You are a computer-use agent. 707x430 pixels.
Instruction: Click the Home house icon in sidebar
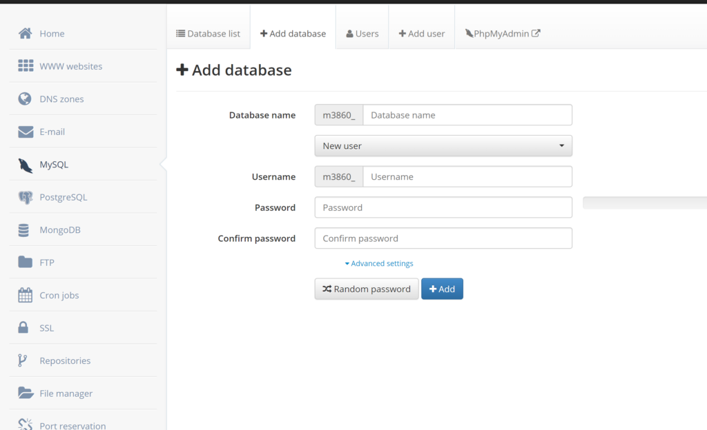coord(26,33)
